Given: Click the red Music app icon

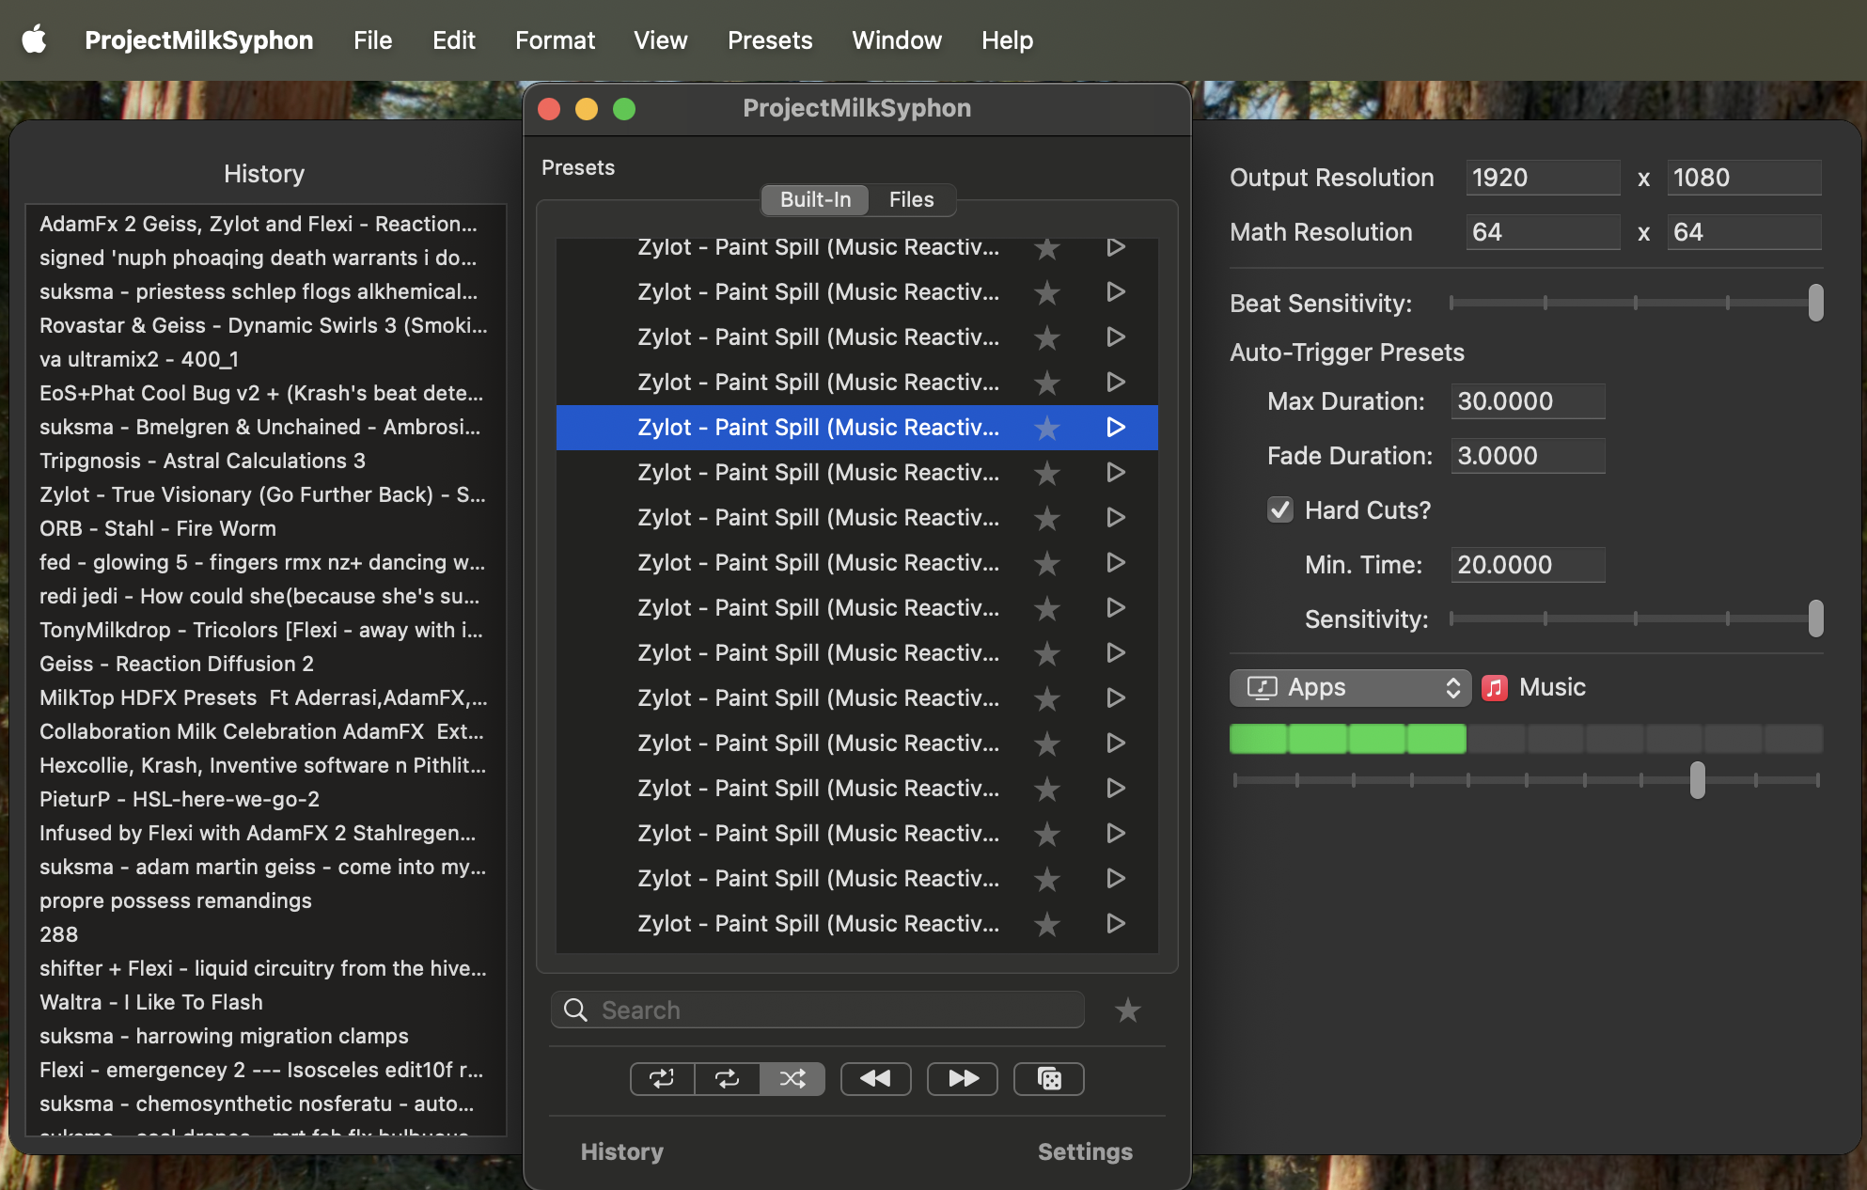Looking at the screenshot, I should tap(1495, 688).
